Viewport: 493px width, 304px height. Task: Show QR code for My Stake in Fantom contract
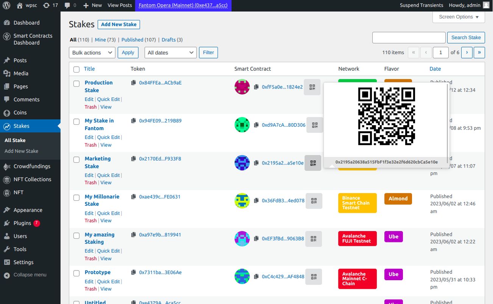315,125
